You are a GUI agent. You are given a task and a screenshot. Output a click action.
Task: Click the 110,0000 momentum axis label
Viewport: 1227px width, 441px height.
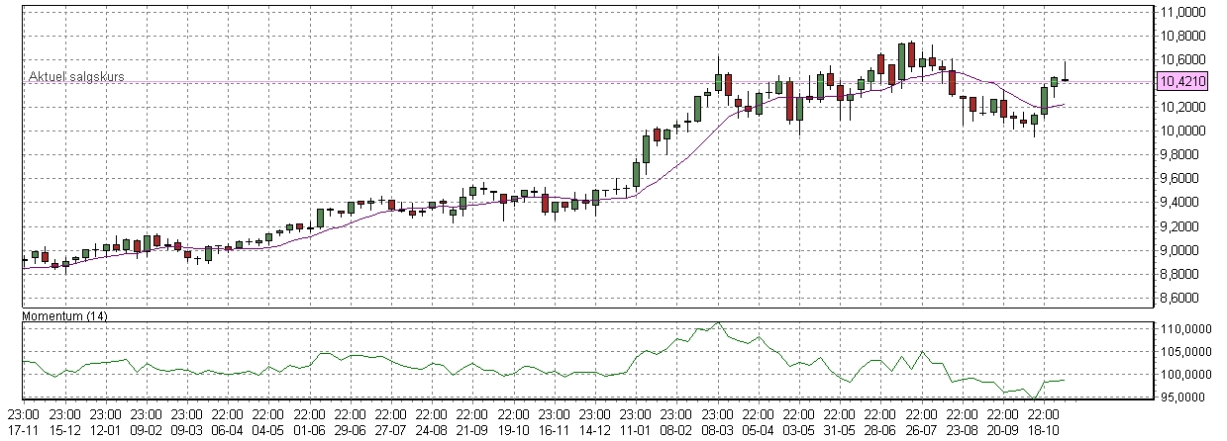pos(1184,328)
